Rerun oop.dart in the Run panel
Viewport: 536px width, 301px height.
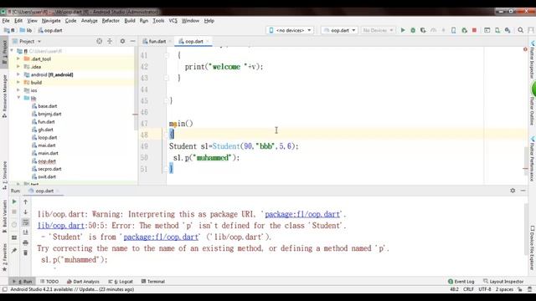pyautogui.click(x=14, y=202)
